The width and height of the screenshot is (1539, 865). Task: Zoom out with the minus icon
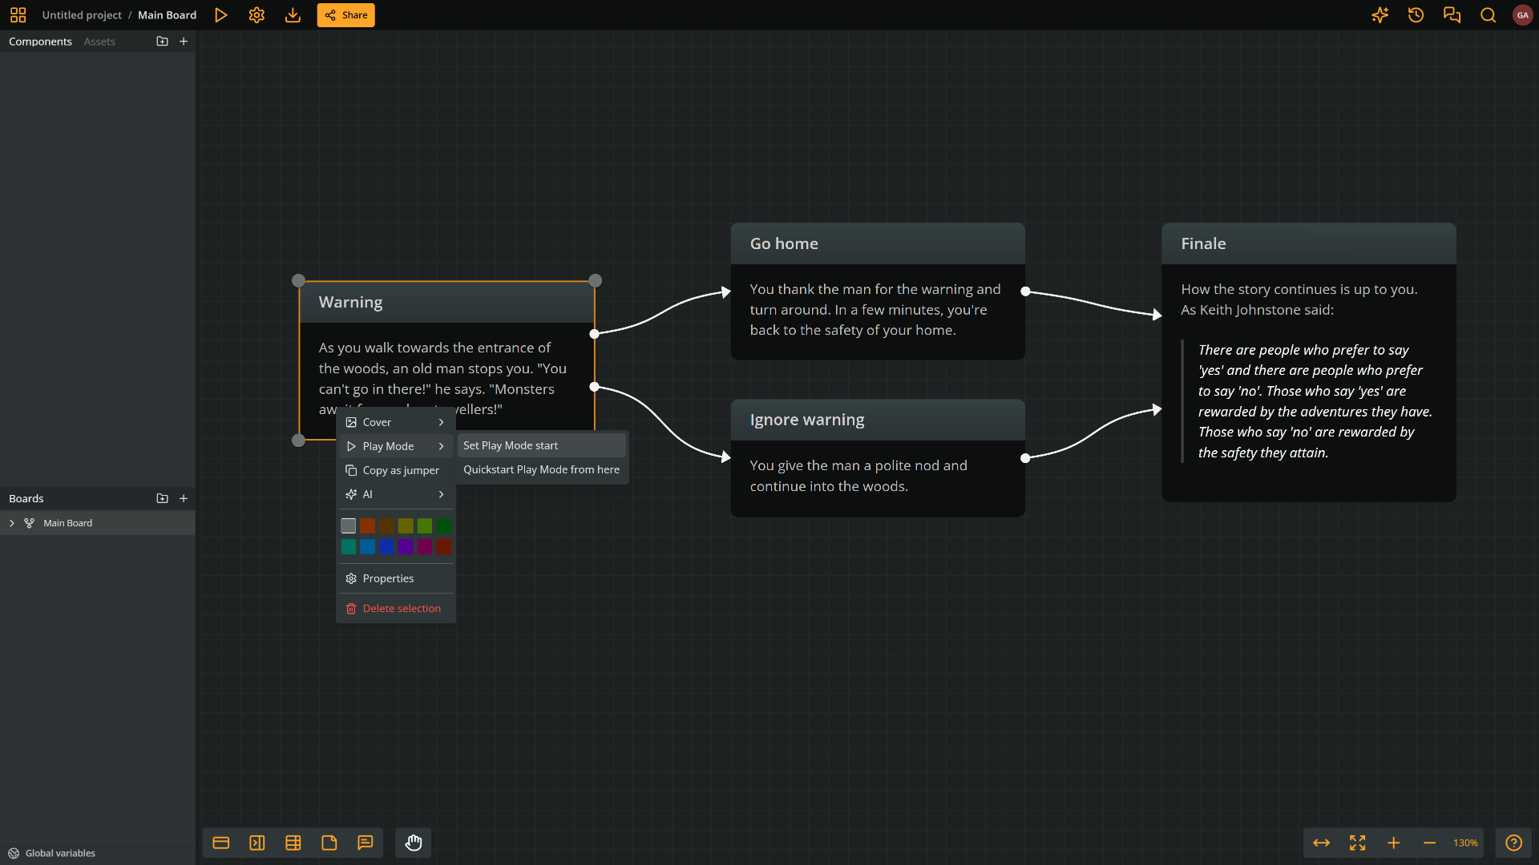click(x=1429, y=843)
